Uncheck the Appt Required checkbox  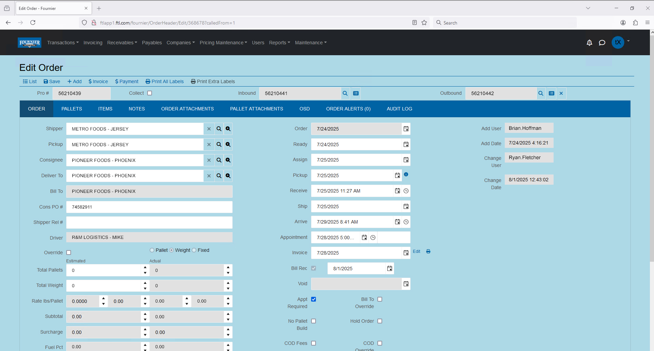314,299
